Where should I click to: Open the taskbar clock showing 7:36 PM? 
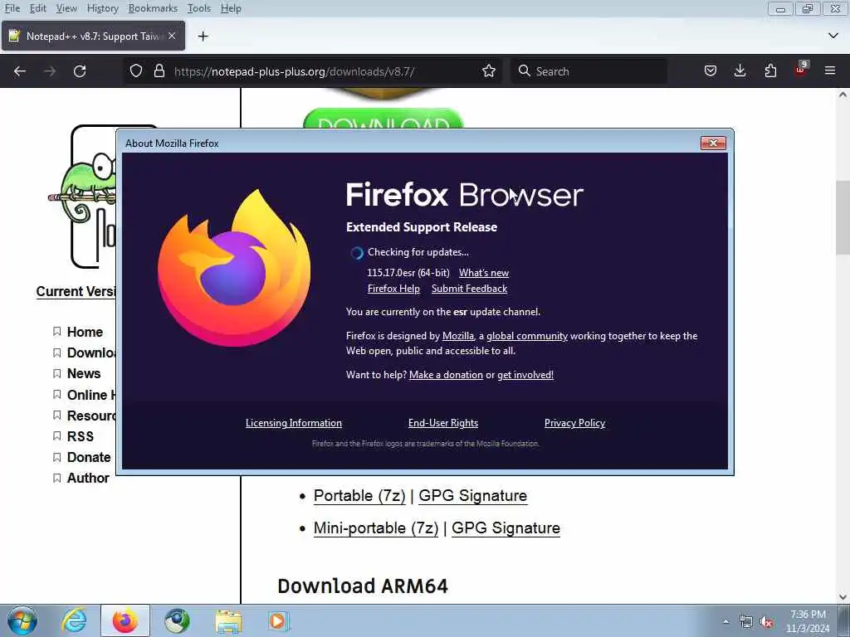coord(808,621)
